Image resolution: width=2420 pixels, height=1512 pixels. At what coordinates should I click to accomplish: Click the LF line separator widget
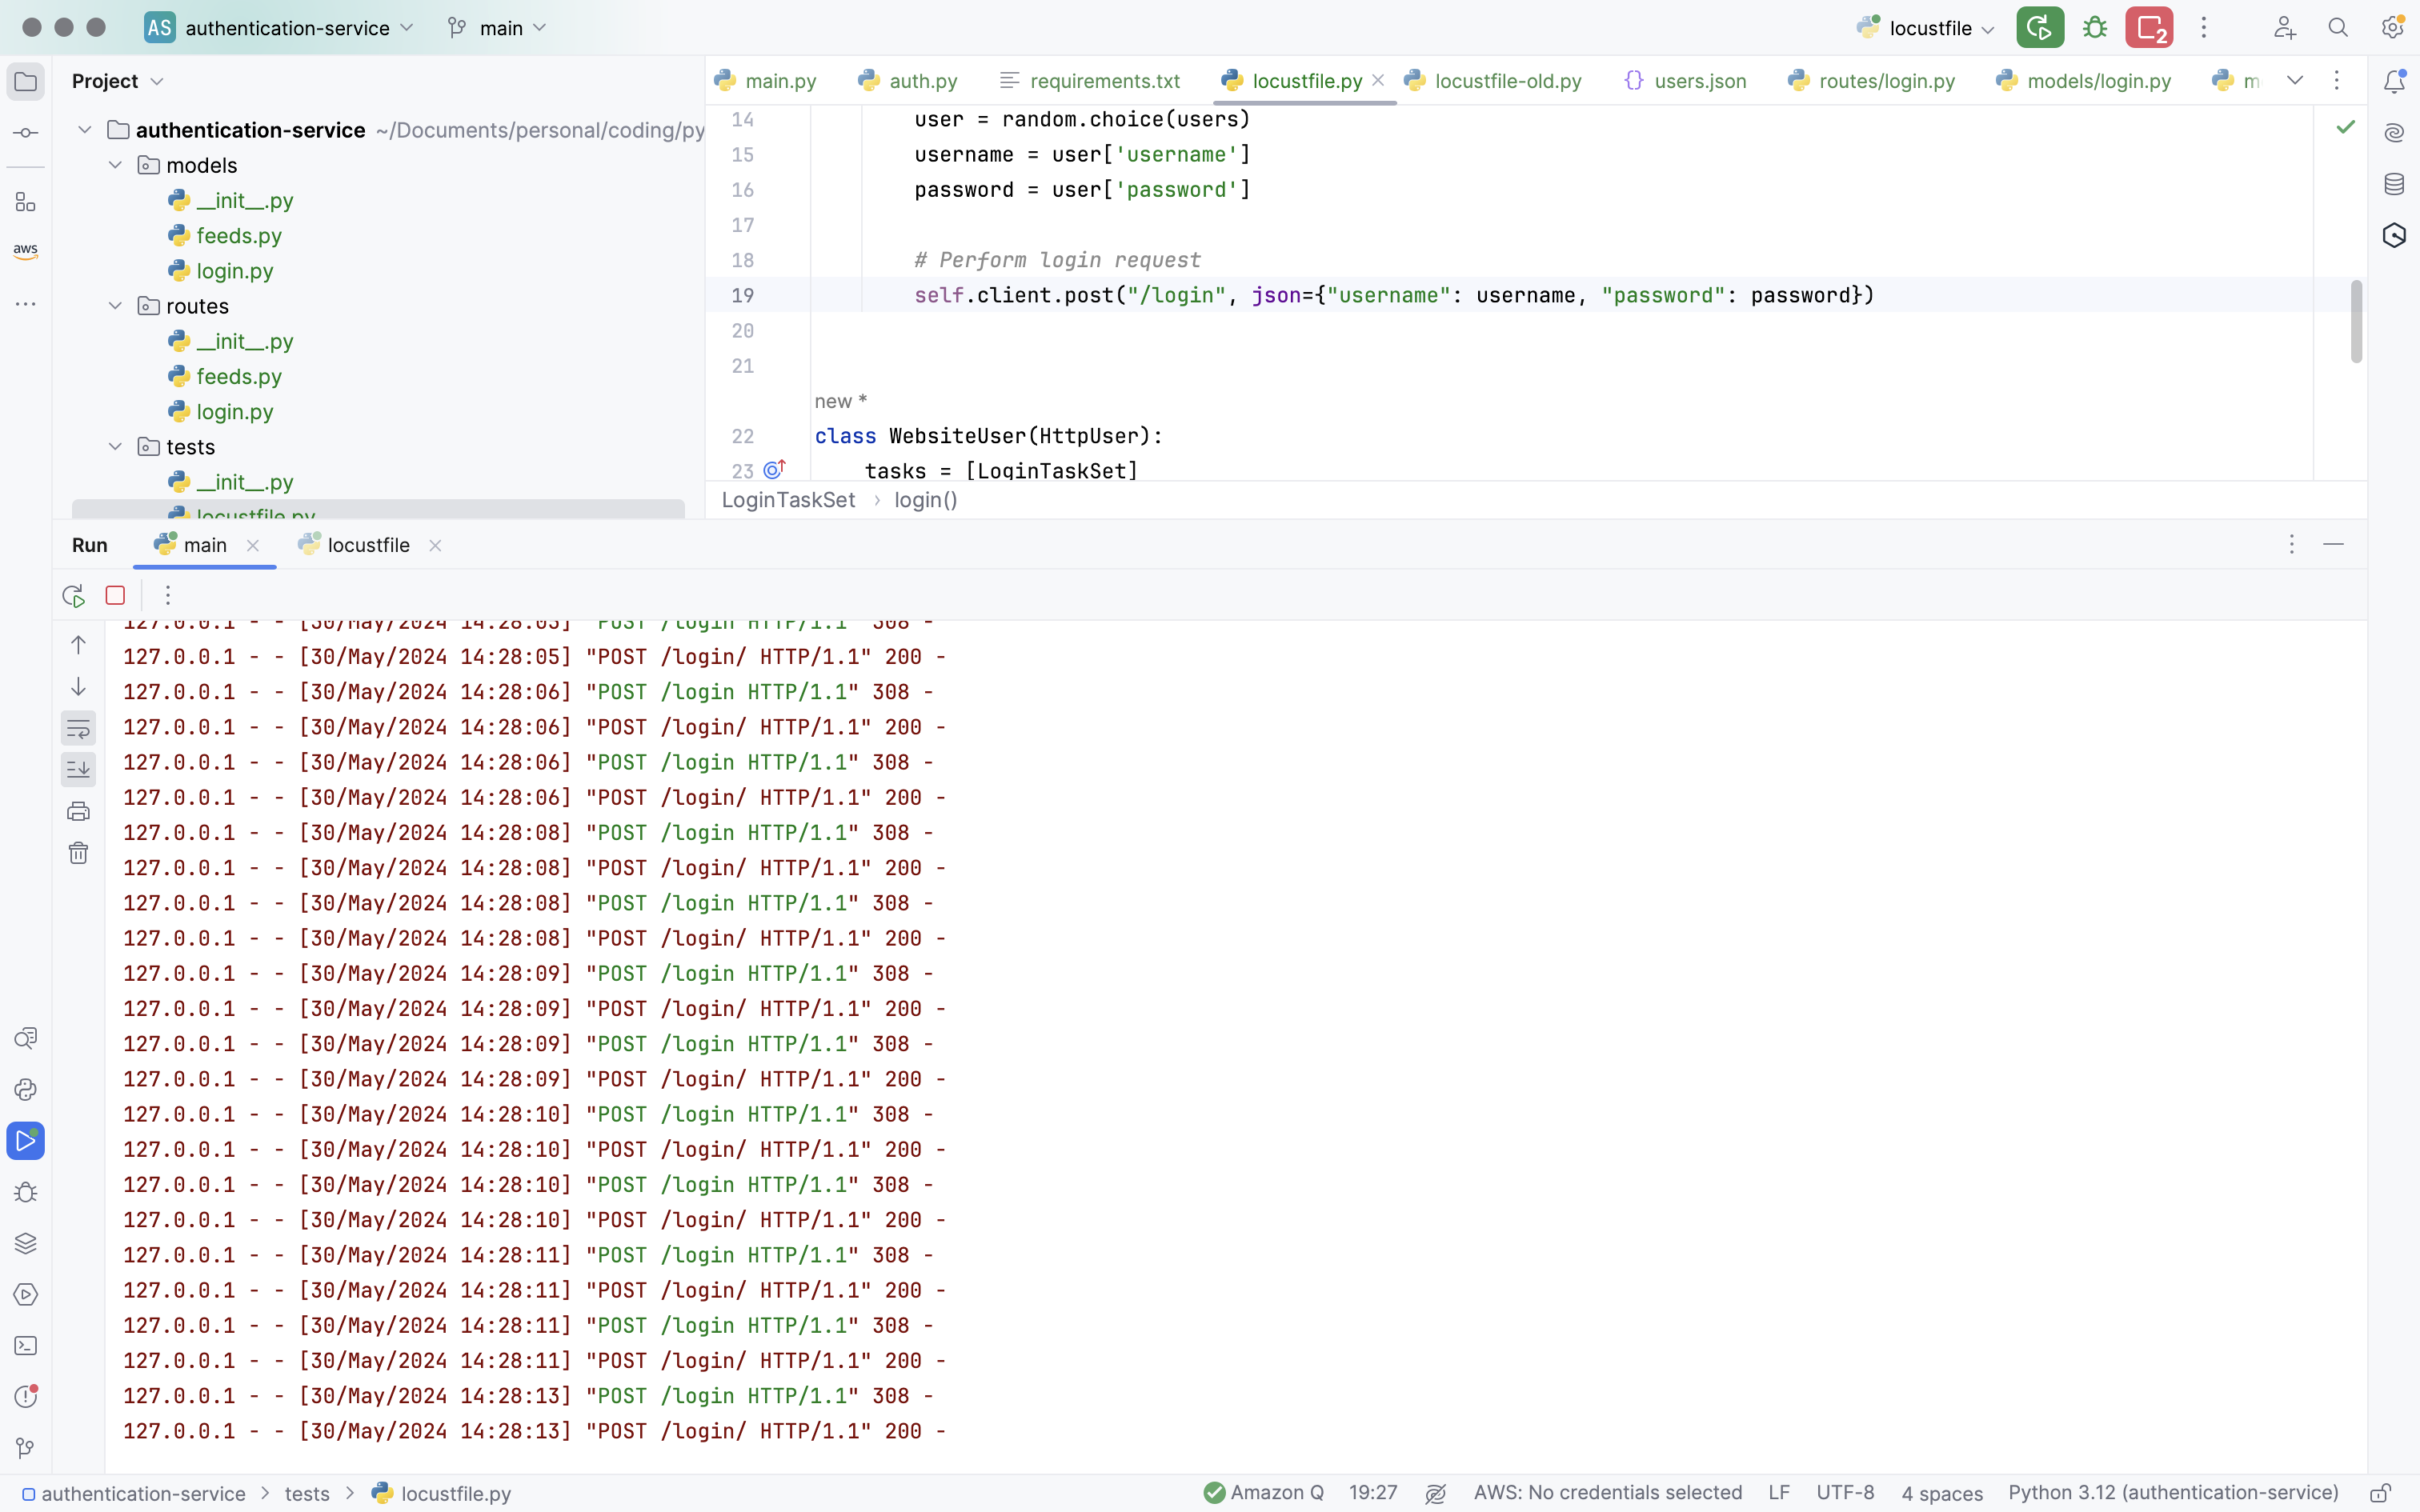[x=1779, y=1493]
